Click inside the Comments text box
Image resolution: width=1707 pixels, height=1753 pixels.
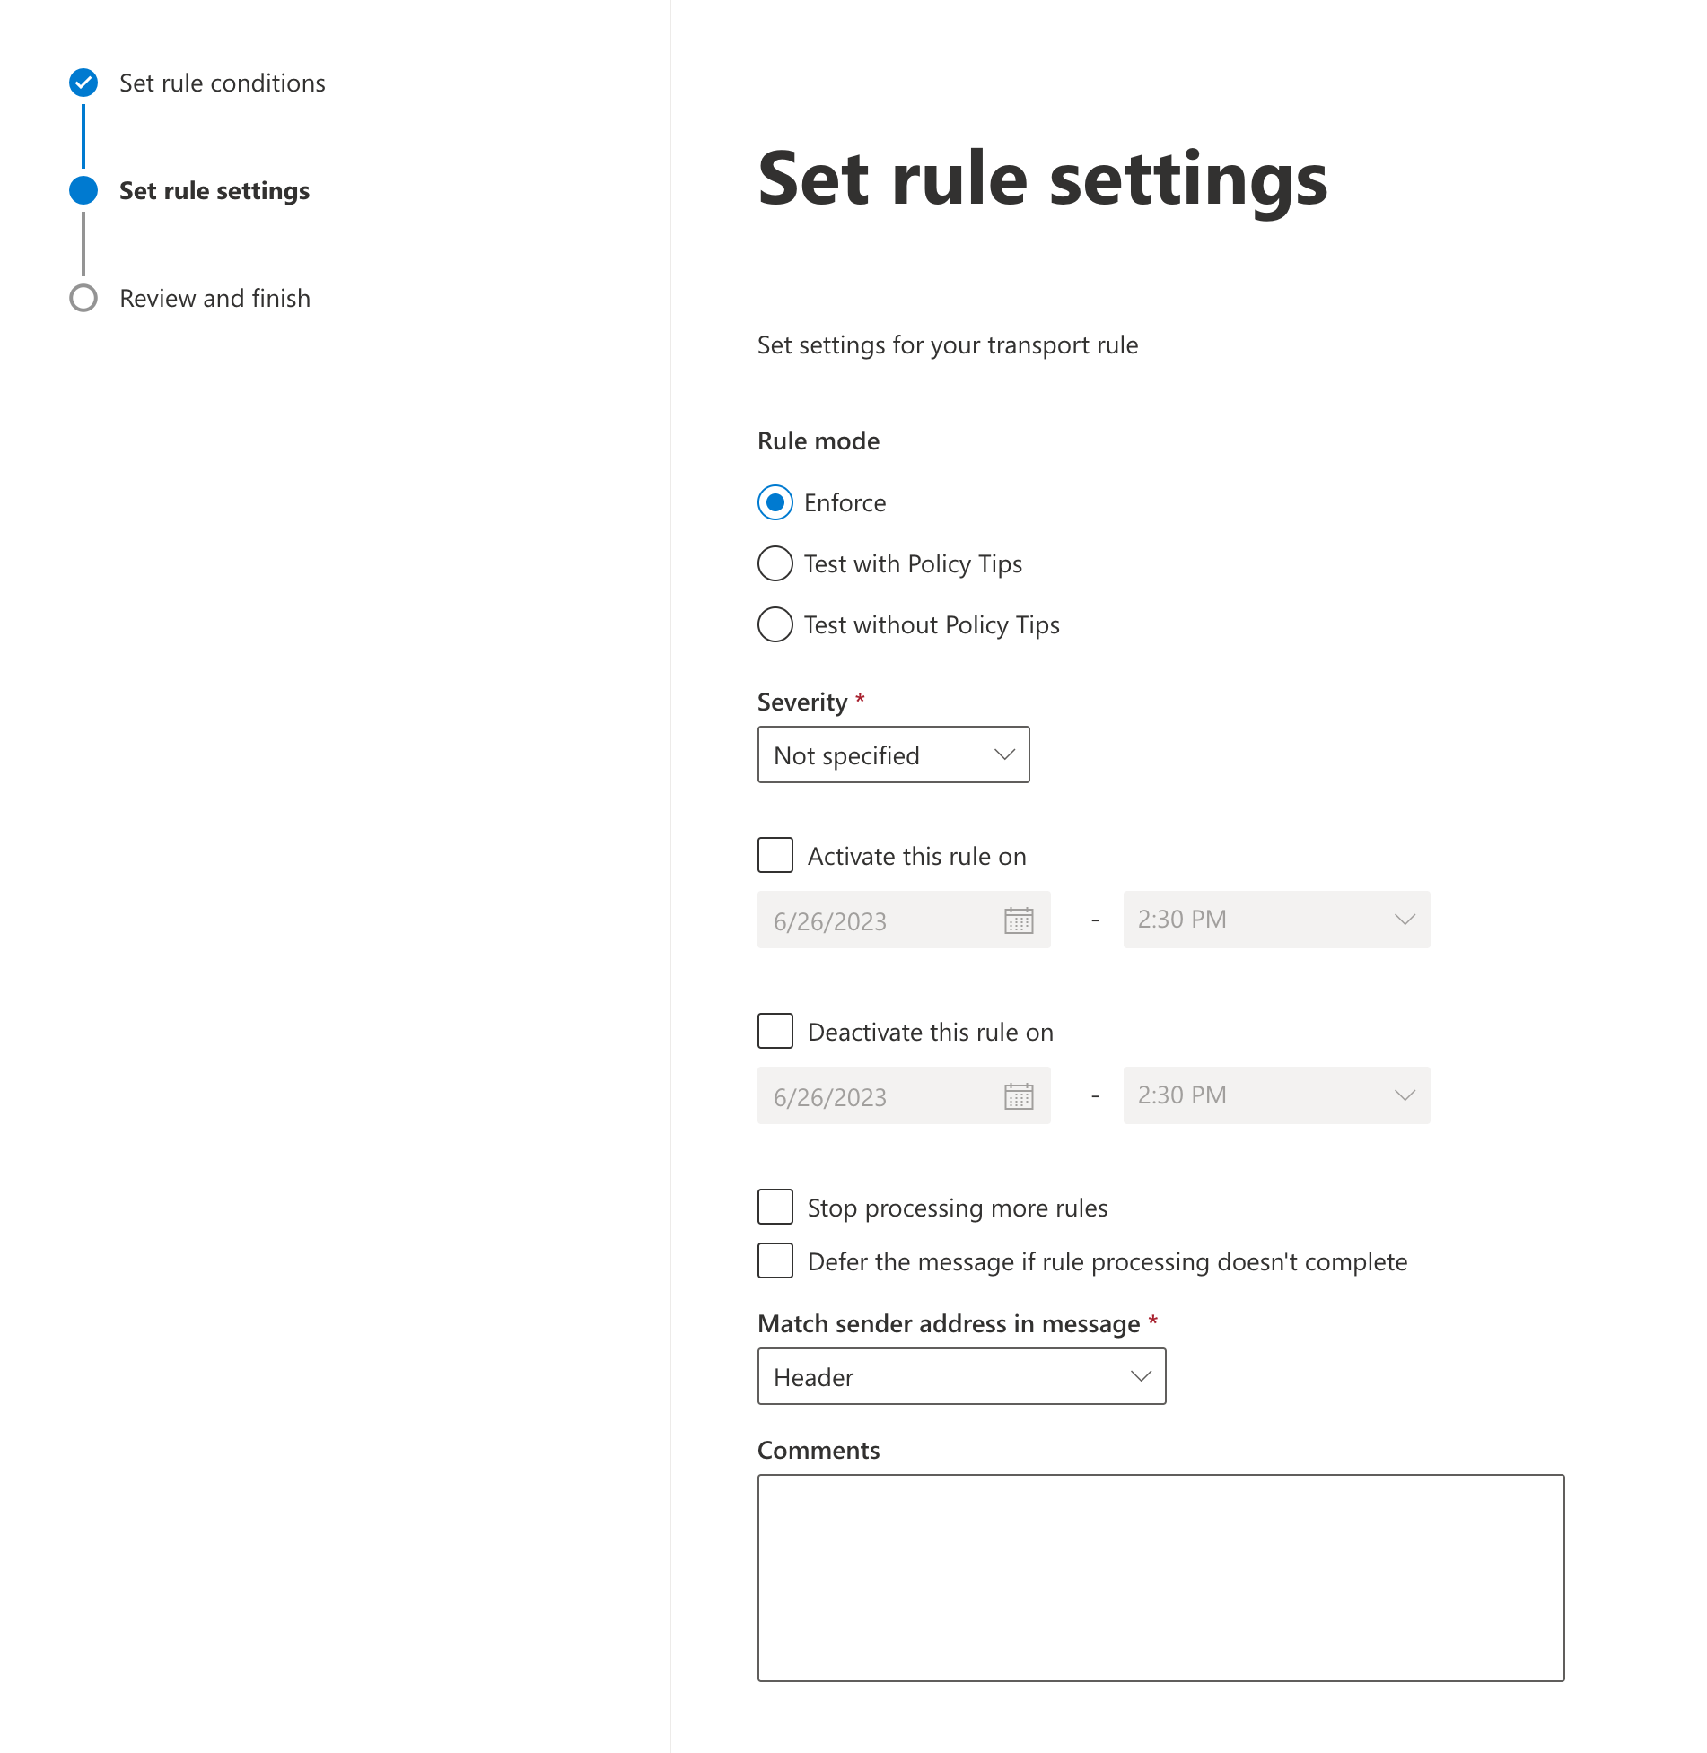point(1161,1578)
